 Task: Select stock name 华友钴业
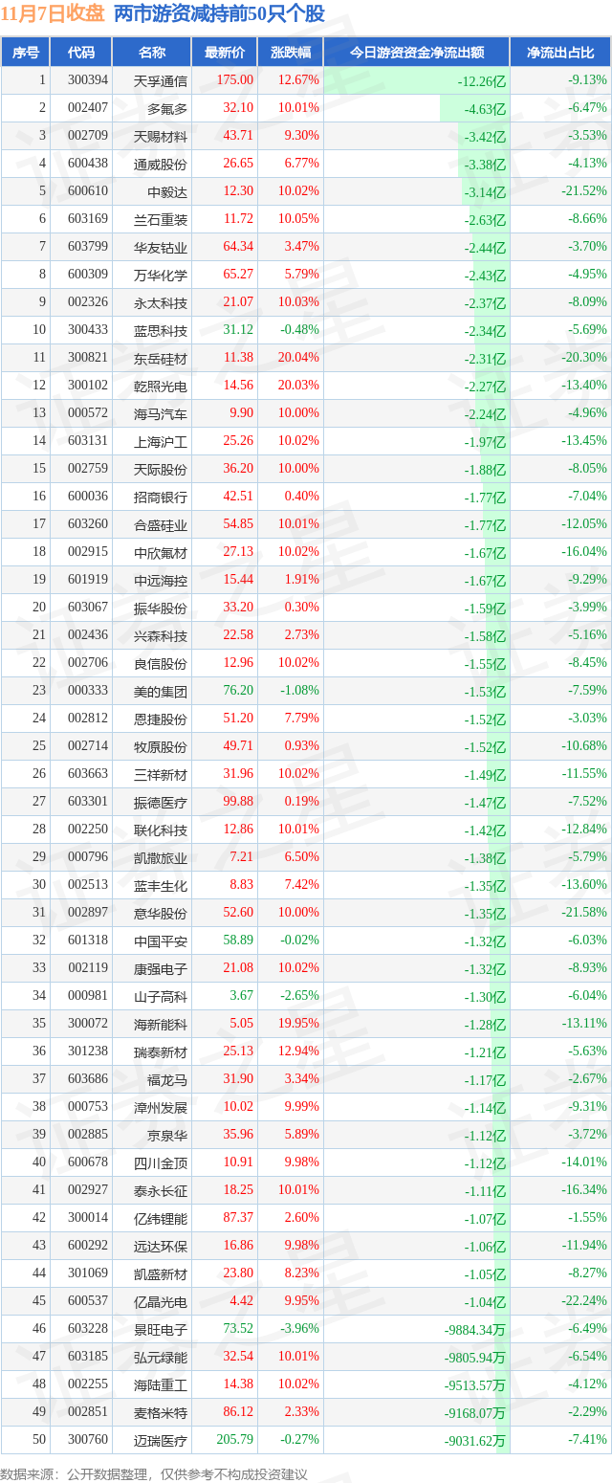click(x=161, y=247)
